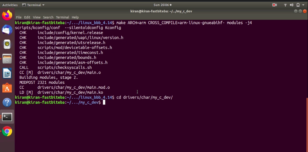Click 'scripts/mod/devicetable-offsets.h' line
This screenshot has width=308, height=152.
click(75, 48)
